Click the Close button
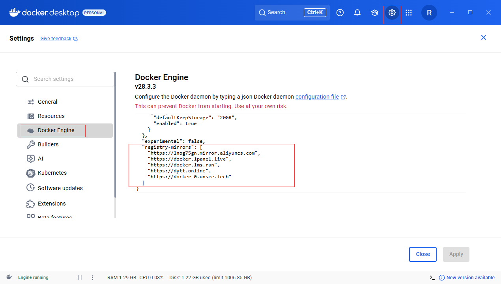This screenshot has height=284, width=501. pyautogui.click(x=423, y=254)
